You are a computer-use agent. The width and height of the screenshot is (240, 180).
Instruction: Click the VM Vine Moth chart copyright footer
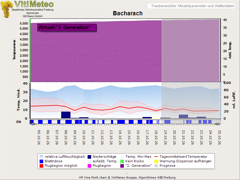127,178
